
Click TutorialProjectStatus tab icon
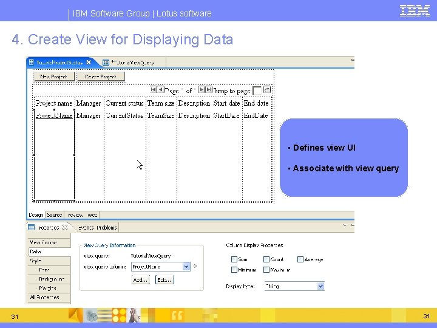click(32, 62)
